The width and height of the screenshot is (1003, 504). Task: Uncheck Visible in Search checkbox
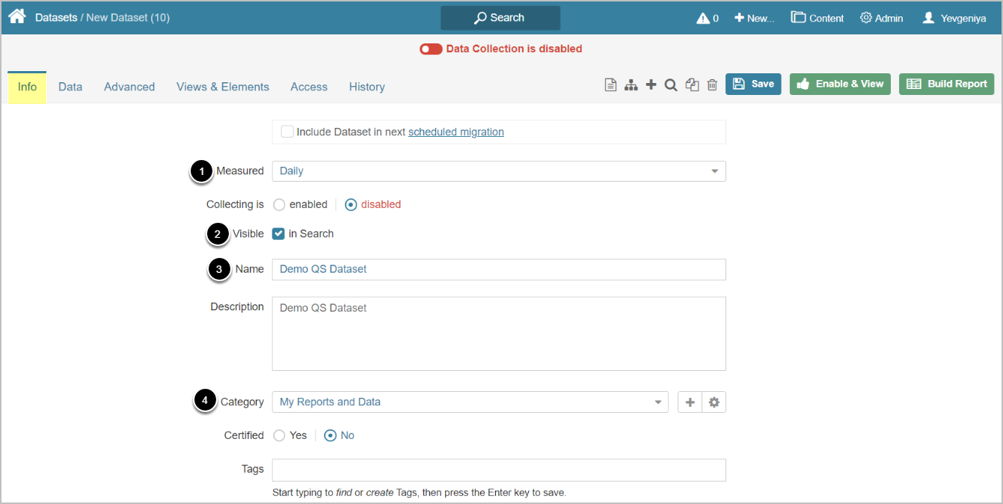(x=278, y=234)
